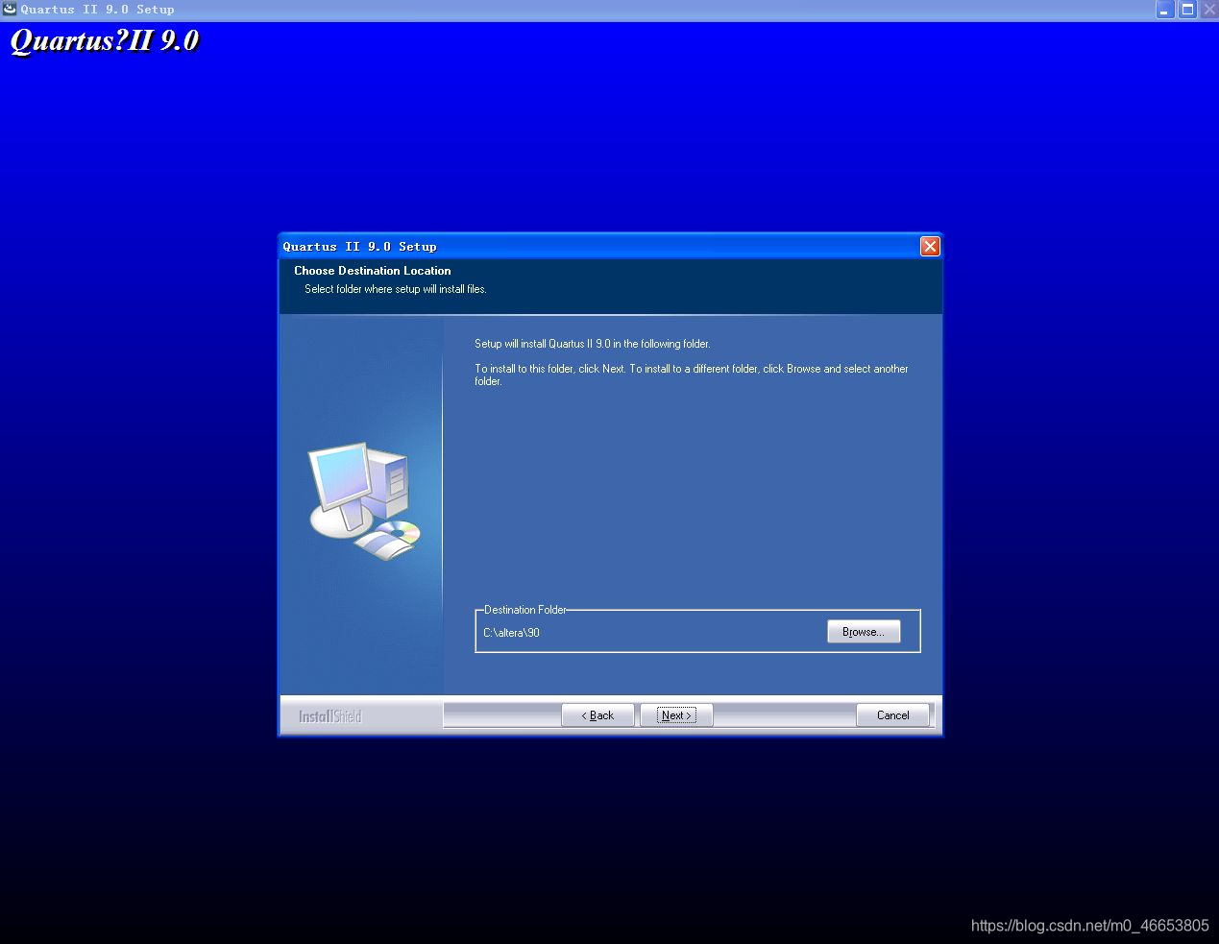Close the Quartus II 9.0 Setup dialog
This screenshot has height=944, width=1219.
(930, 247)
